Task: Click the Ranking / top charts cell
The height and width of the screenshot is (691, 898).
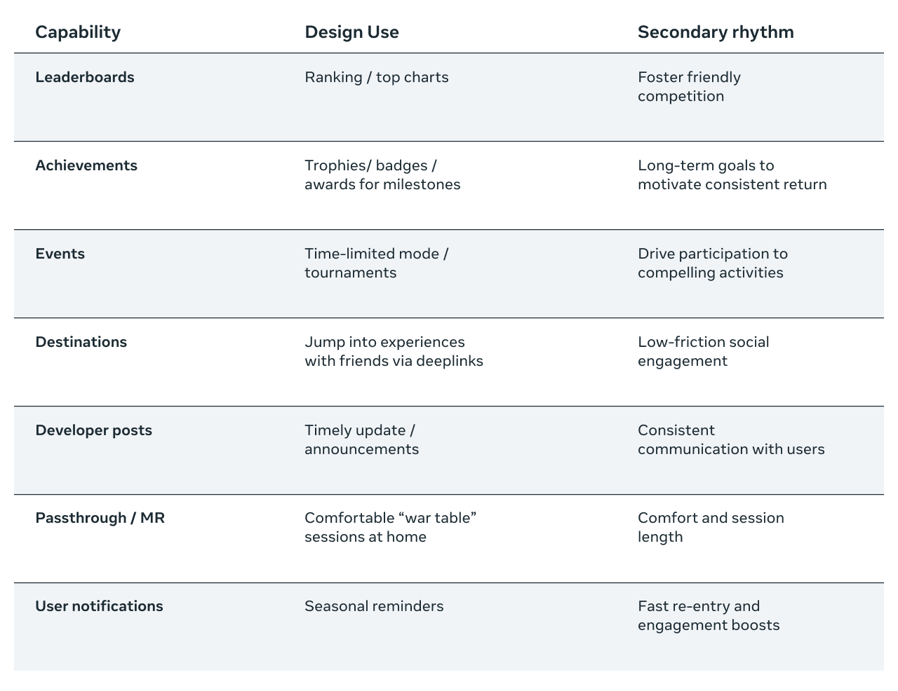Action: [x=377, y=77]
